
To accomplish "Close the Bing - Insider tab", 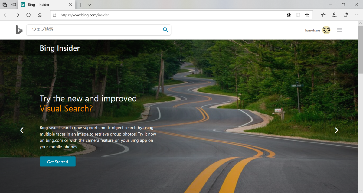I will pyautogui.click(x=71, y=5).
